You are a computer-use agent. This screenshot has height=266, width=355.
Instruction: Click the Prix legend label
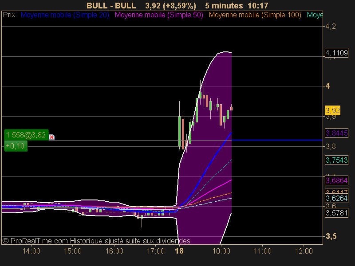[x=9, y=15]
